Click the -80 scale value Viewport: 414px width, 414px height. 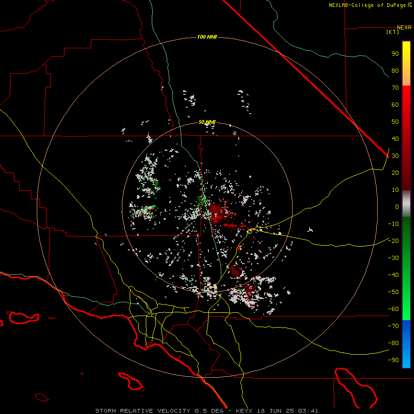393,343
